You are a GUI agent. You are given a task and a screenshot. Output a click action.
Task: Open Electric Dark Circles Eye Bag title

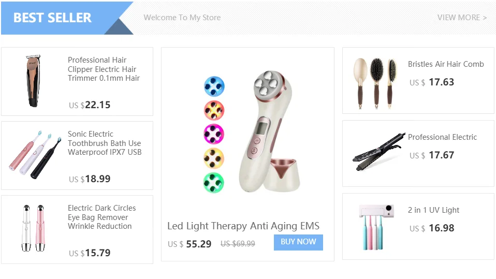click(x=102, y=217)
